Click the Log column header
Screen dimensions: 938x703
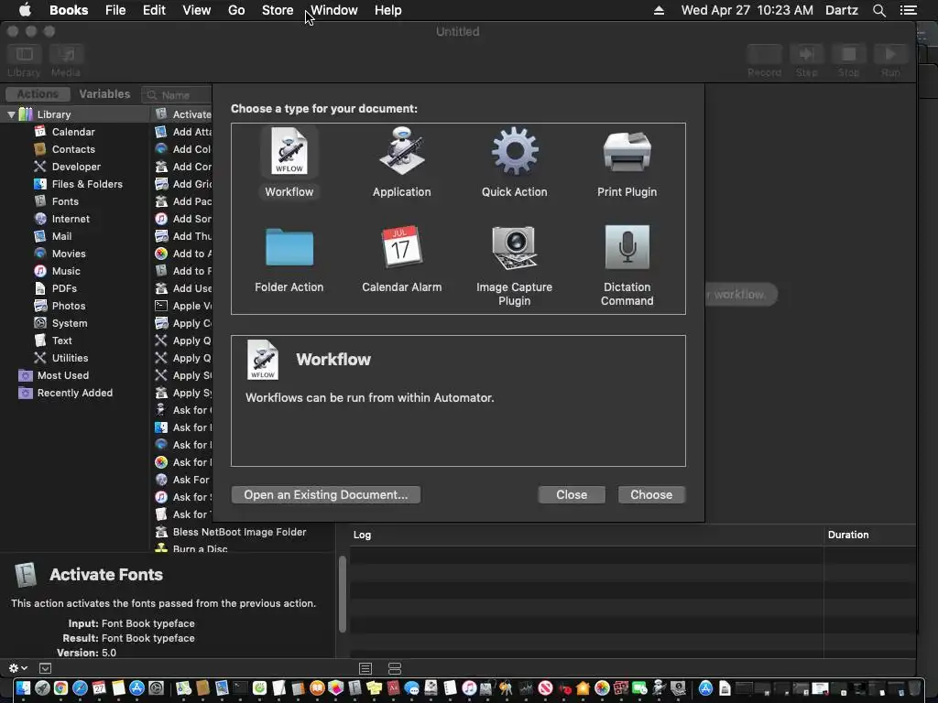tap(362, 535)
